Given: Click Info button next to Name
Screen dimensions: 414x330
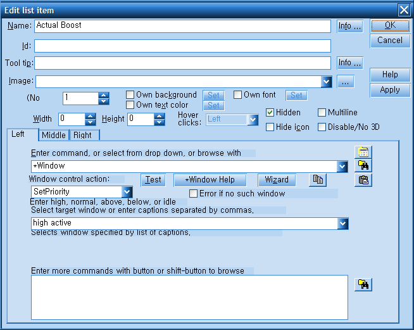Looking at the screenshot, I should (350, 27).
